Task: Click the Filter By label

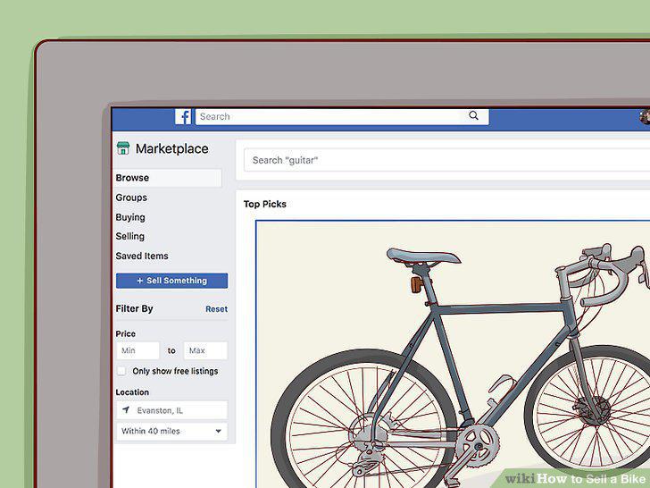Action: click(134, 308)
